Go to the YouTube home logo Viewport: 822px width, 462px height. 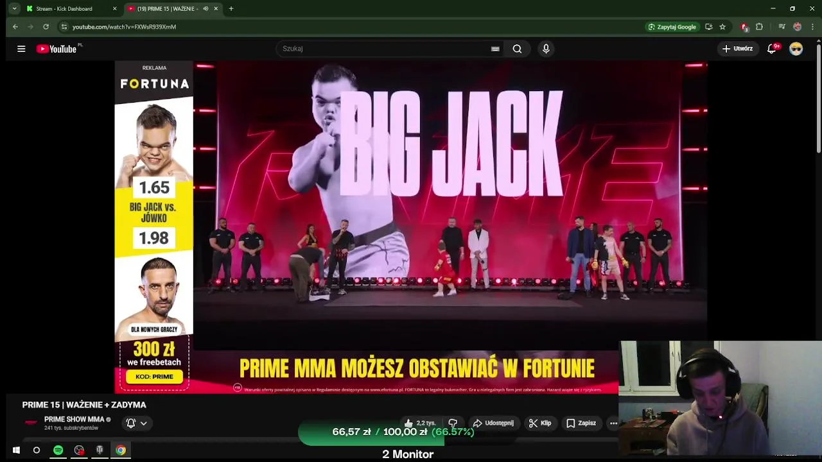(x=57, y=49)
